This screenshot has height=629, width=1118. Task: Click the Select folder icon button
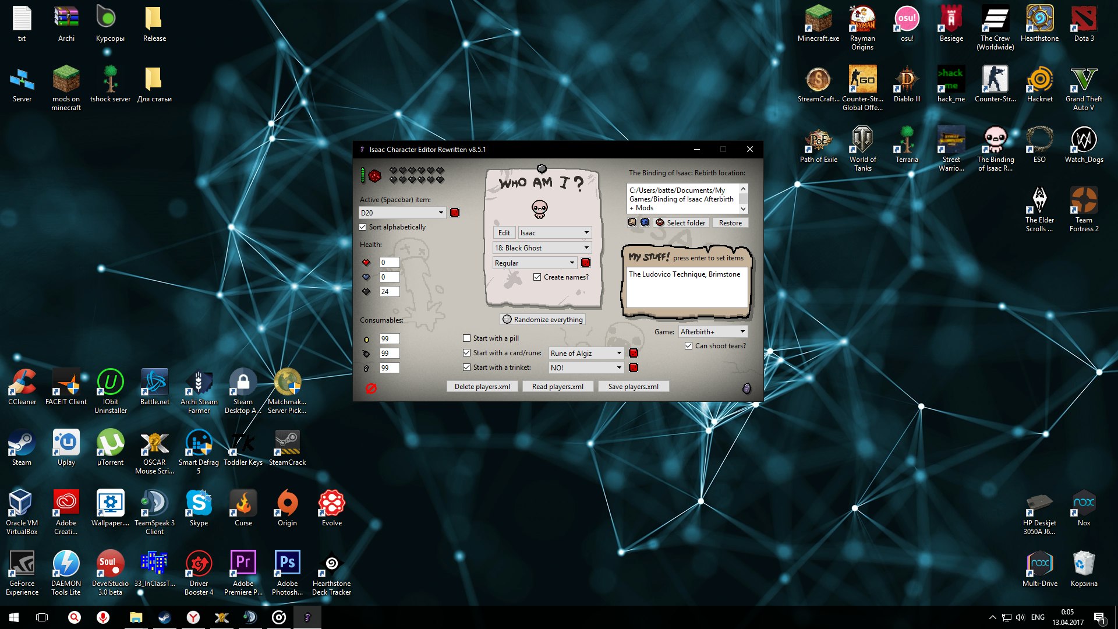pyautogui.click(x=659, y=222)
